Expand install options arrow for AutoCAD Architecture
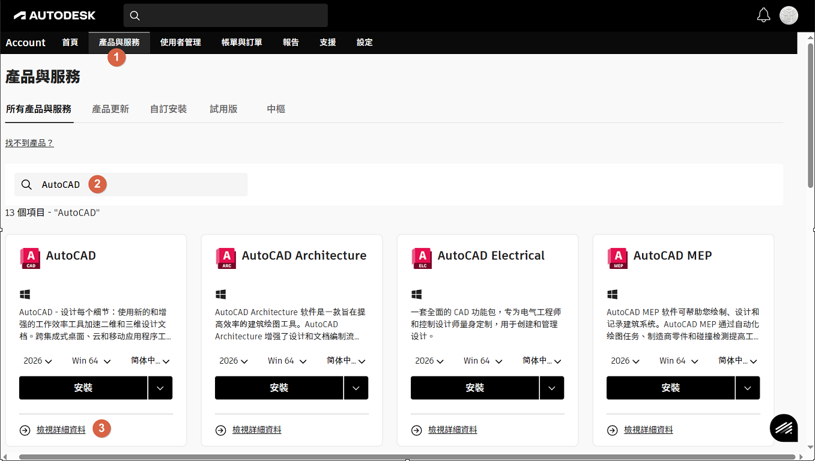This screenshot has width=815, height=461. [x=356, y=388]
